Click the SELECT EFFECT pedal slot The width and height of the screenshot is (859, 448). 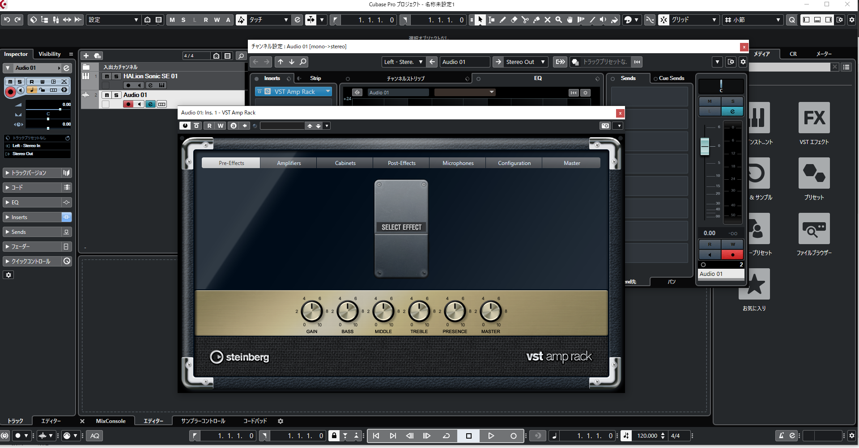[x=401, y=228]
